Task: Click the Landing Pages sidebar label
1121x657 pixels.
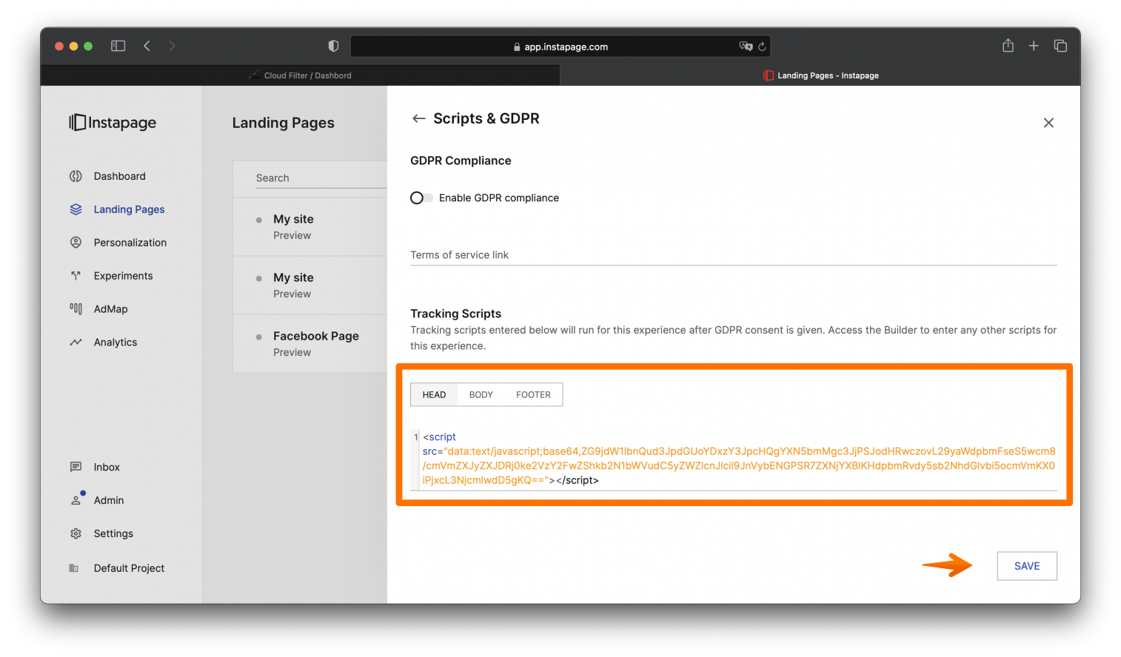Action: pos(129,209)
